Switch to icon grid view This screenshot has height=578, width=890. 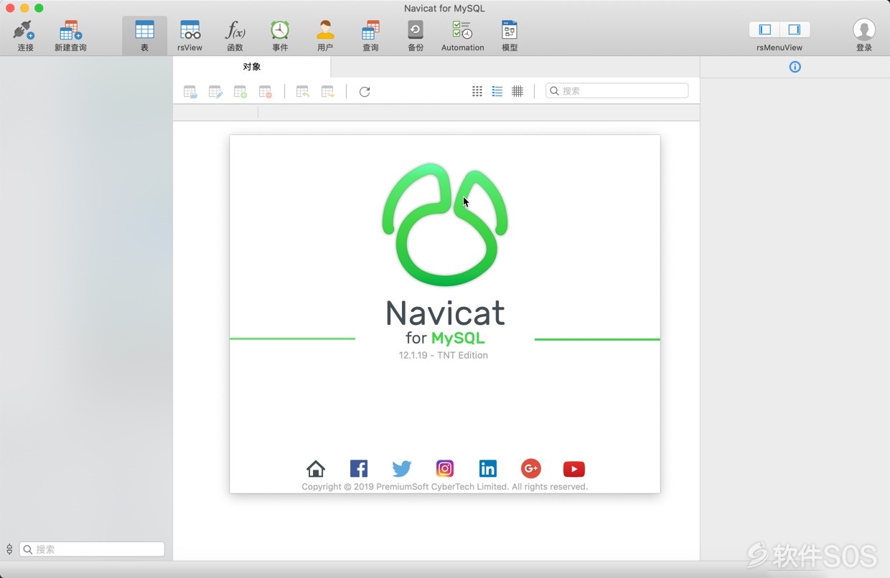[x=477, y=91]
